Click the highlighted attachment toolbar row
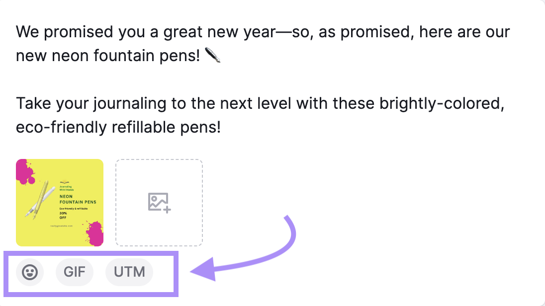 90,272
